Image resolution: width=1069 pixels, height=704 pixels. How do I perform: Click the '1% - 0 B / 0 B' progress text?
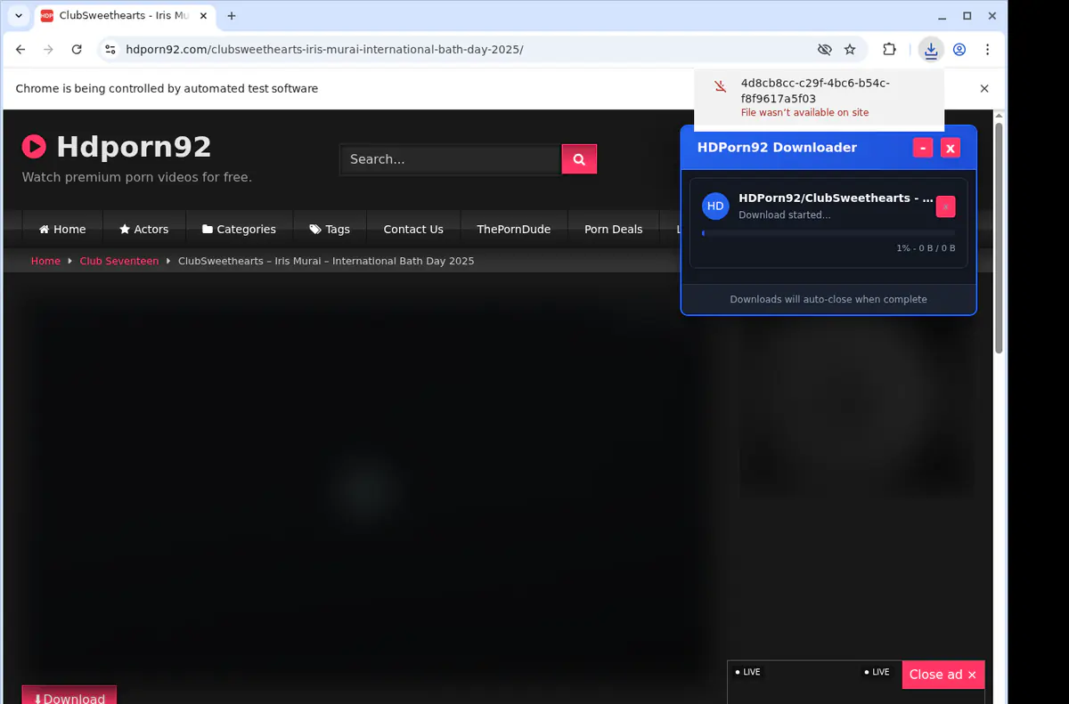[x=926, y=248]
